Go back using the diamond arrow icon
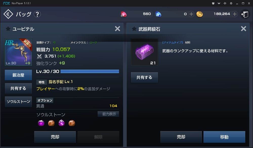The height and width of the screenshot is (148, 253). pyautogui.click(x=8, y=14)
